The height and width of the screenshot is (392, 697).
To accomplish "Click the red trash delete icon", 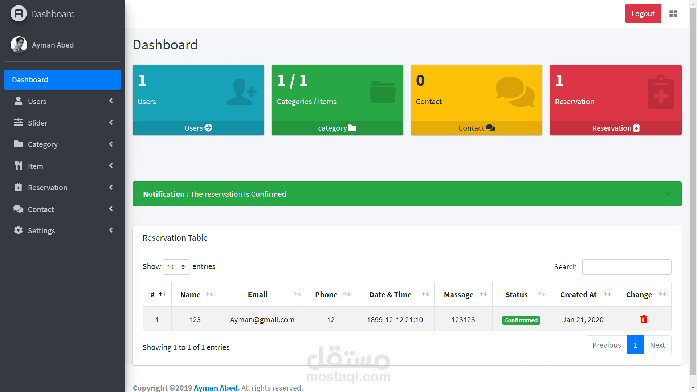I will point(643,319).
